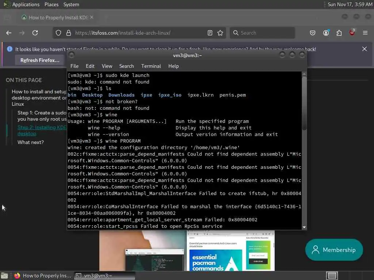The height and width of the screenshot is (280, 374).
Task: Click the site padlock icon
Action: [69, 33]
